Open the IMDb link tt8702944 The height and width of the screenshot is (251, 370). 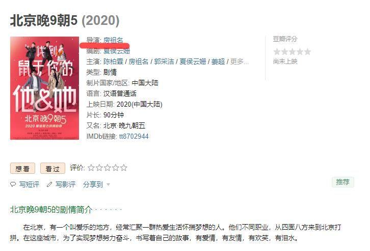click(134, 137)
